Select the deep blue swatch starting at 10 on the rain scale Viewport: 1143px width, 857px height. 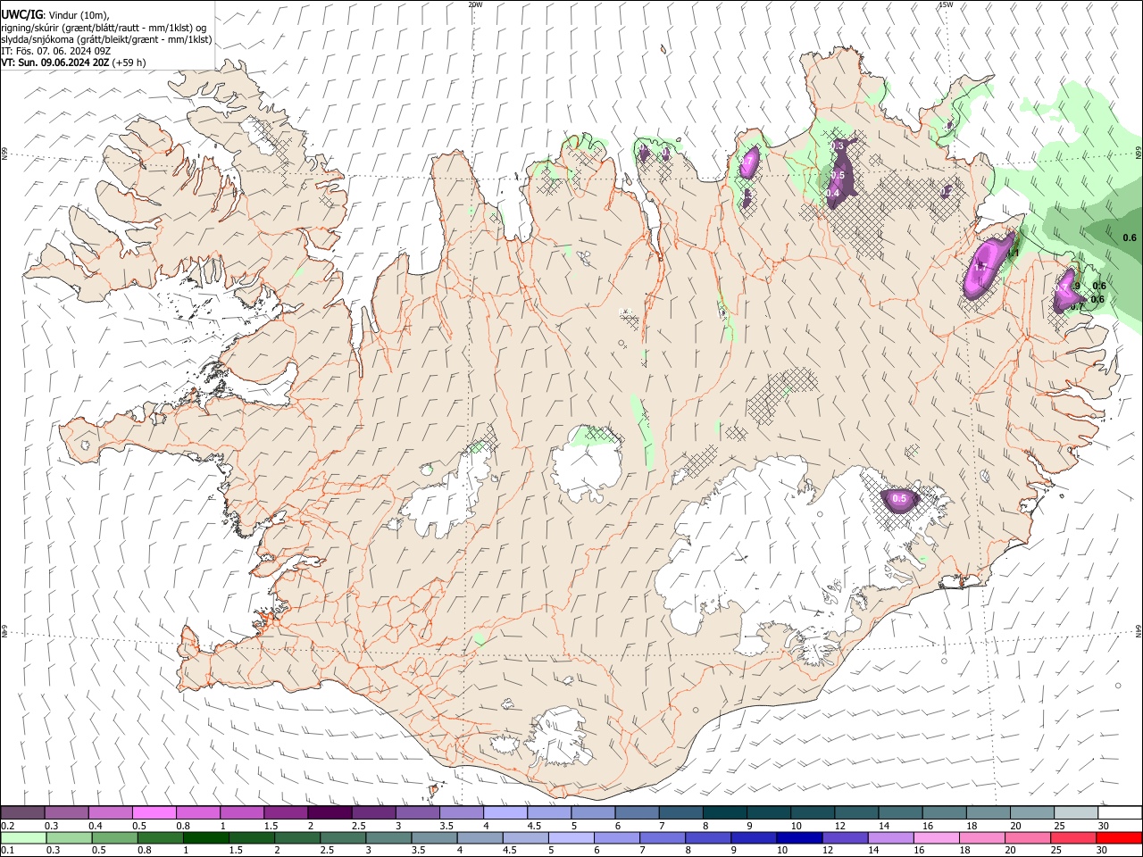(800, 837)
